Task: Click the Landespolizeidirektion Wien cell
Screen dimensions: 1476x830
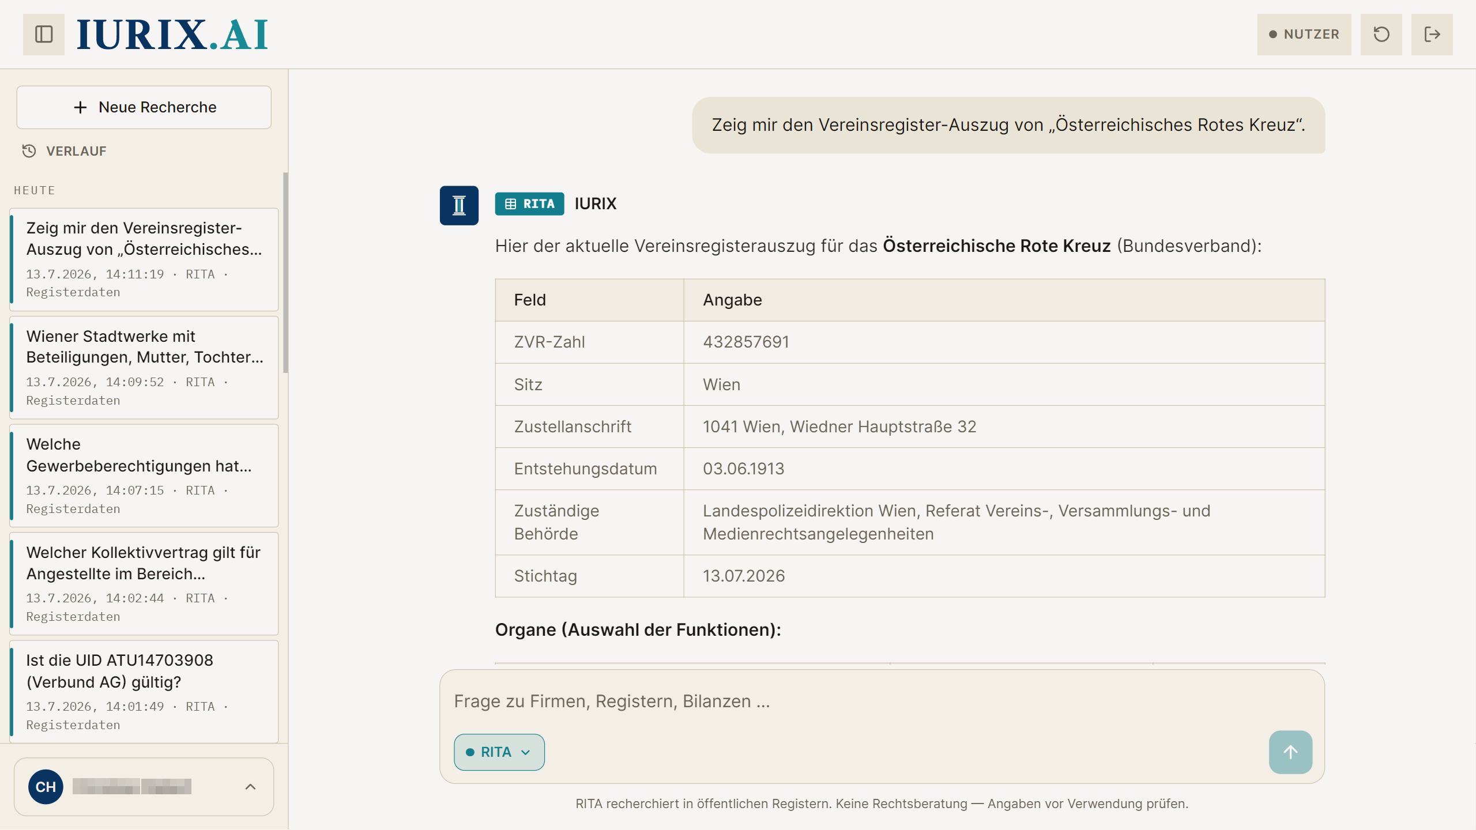Action: (1004, 523)
